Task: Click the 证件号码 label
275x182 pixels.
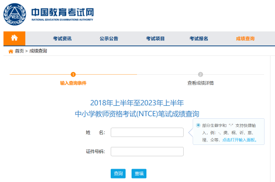Action: 95,152
